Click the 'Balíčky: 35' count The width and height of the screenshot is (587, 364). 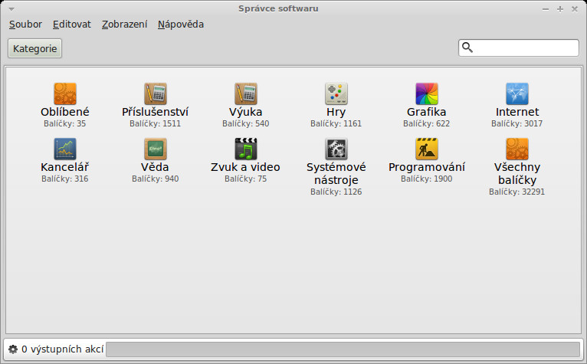[65, 123]
